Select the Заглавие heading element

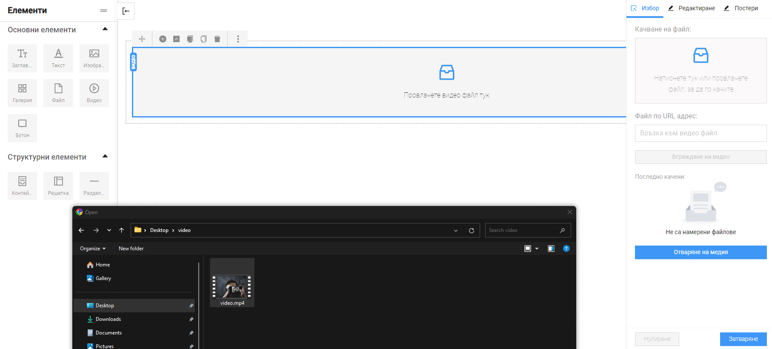[x=22, y=58]
